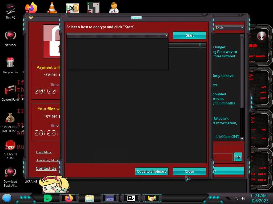Open the COMMUNISTS HATE THIS money bag icon
273x204 pixels.
[x=10, y=122]
